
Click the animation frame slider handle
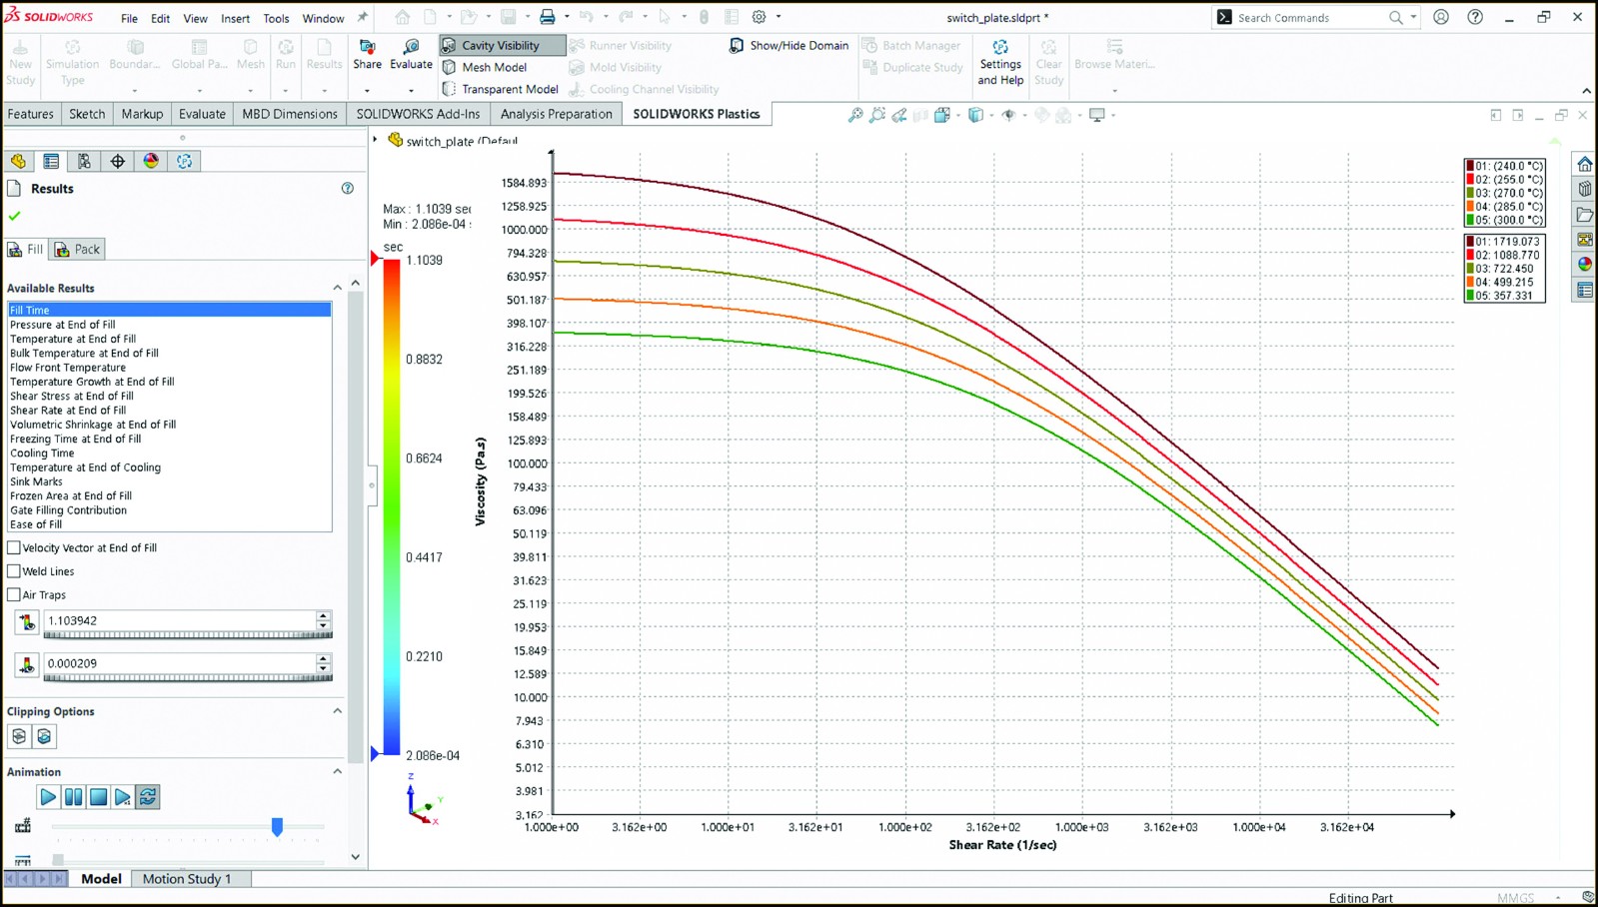(277, 826)
